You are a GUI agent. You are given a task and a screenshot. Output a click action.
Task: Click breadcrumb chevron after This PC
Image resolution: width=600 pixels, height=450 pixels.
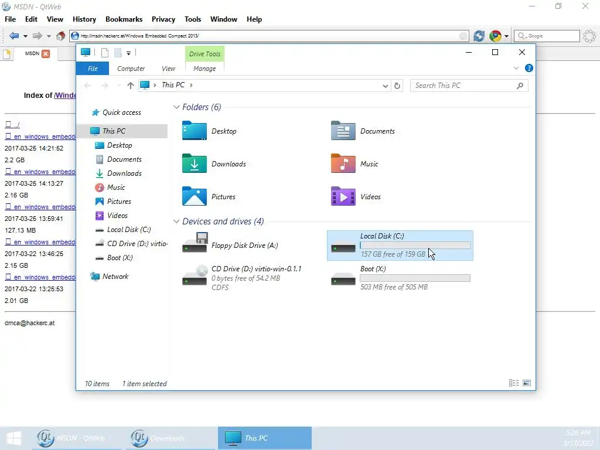tap(191, 85)
